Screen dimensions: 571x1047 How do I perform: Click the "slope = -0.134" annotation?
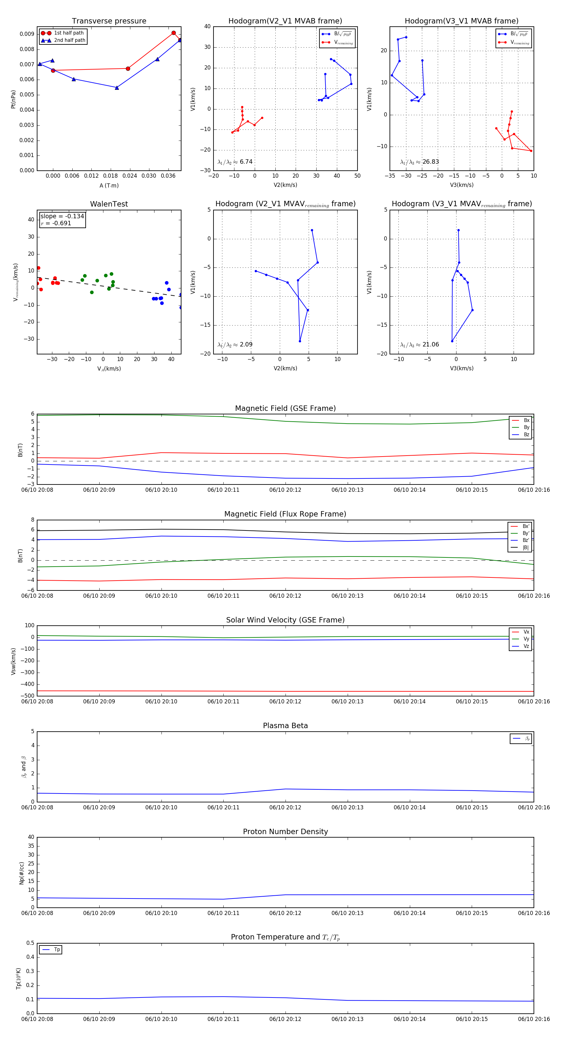[62, 216]
